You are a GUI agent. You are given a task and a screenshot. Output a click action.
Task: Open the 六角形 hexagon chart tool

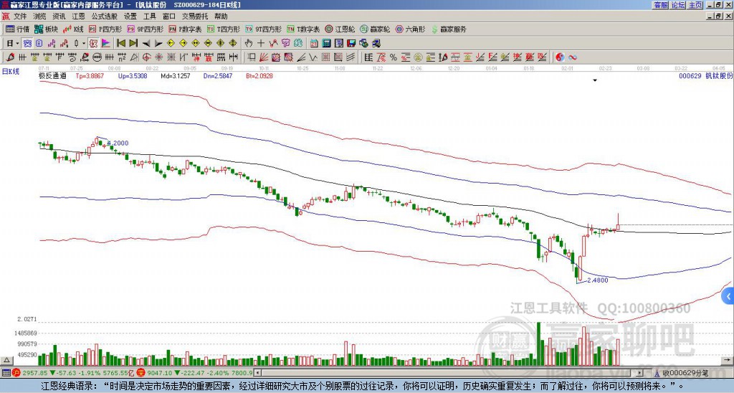[410, 29]
